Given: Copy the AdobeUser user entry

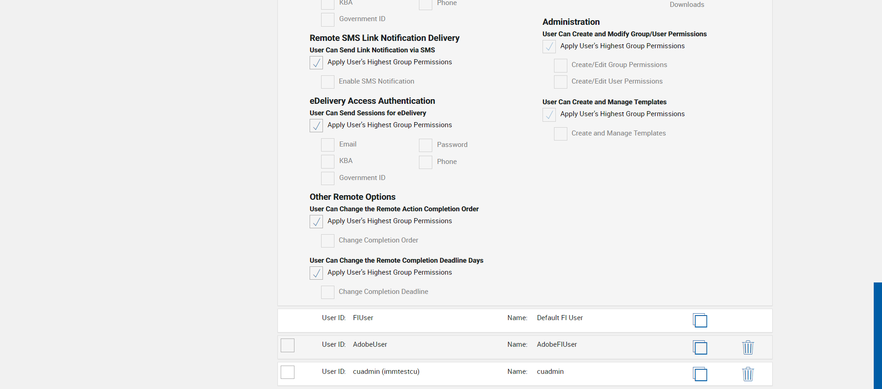Looking at the screenshot, I should pyautogui.click(x=700, y=347).
